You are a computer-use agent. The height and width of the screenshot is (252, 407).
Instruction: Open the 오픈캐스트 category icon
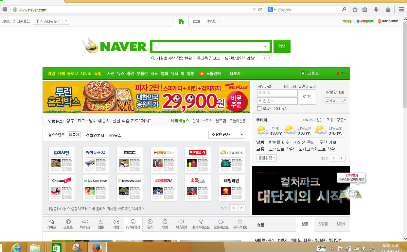pyautogui.click(x=221, y=224)
